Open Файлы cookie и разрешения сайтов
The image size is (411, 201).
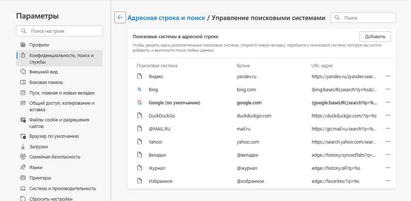(59, 123)
